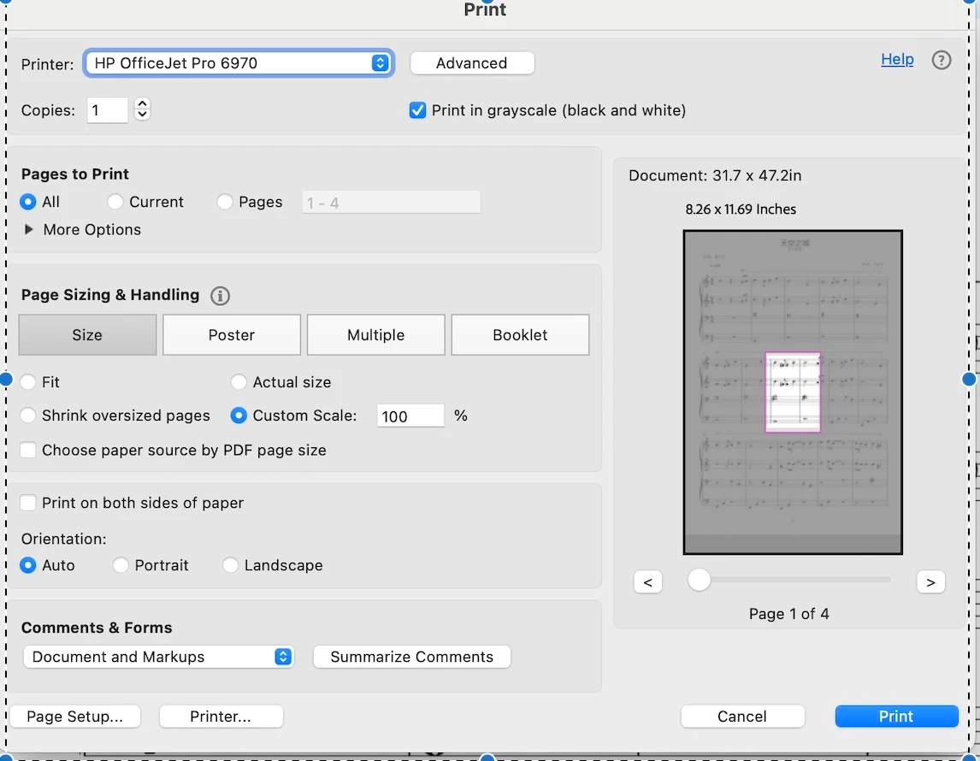The height and width of the screenshot is (761, 980).
Task: Click the Advanced button
Action: click(x=472, y=63)
